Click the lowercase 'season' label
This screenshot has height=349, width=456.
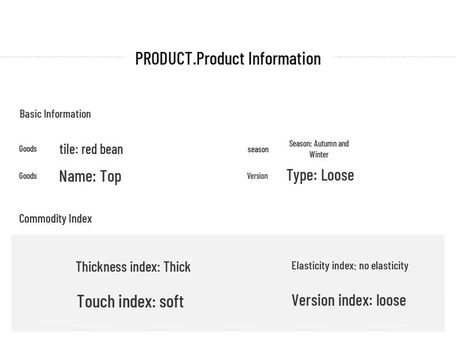258,149
